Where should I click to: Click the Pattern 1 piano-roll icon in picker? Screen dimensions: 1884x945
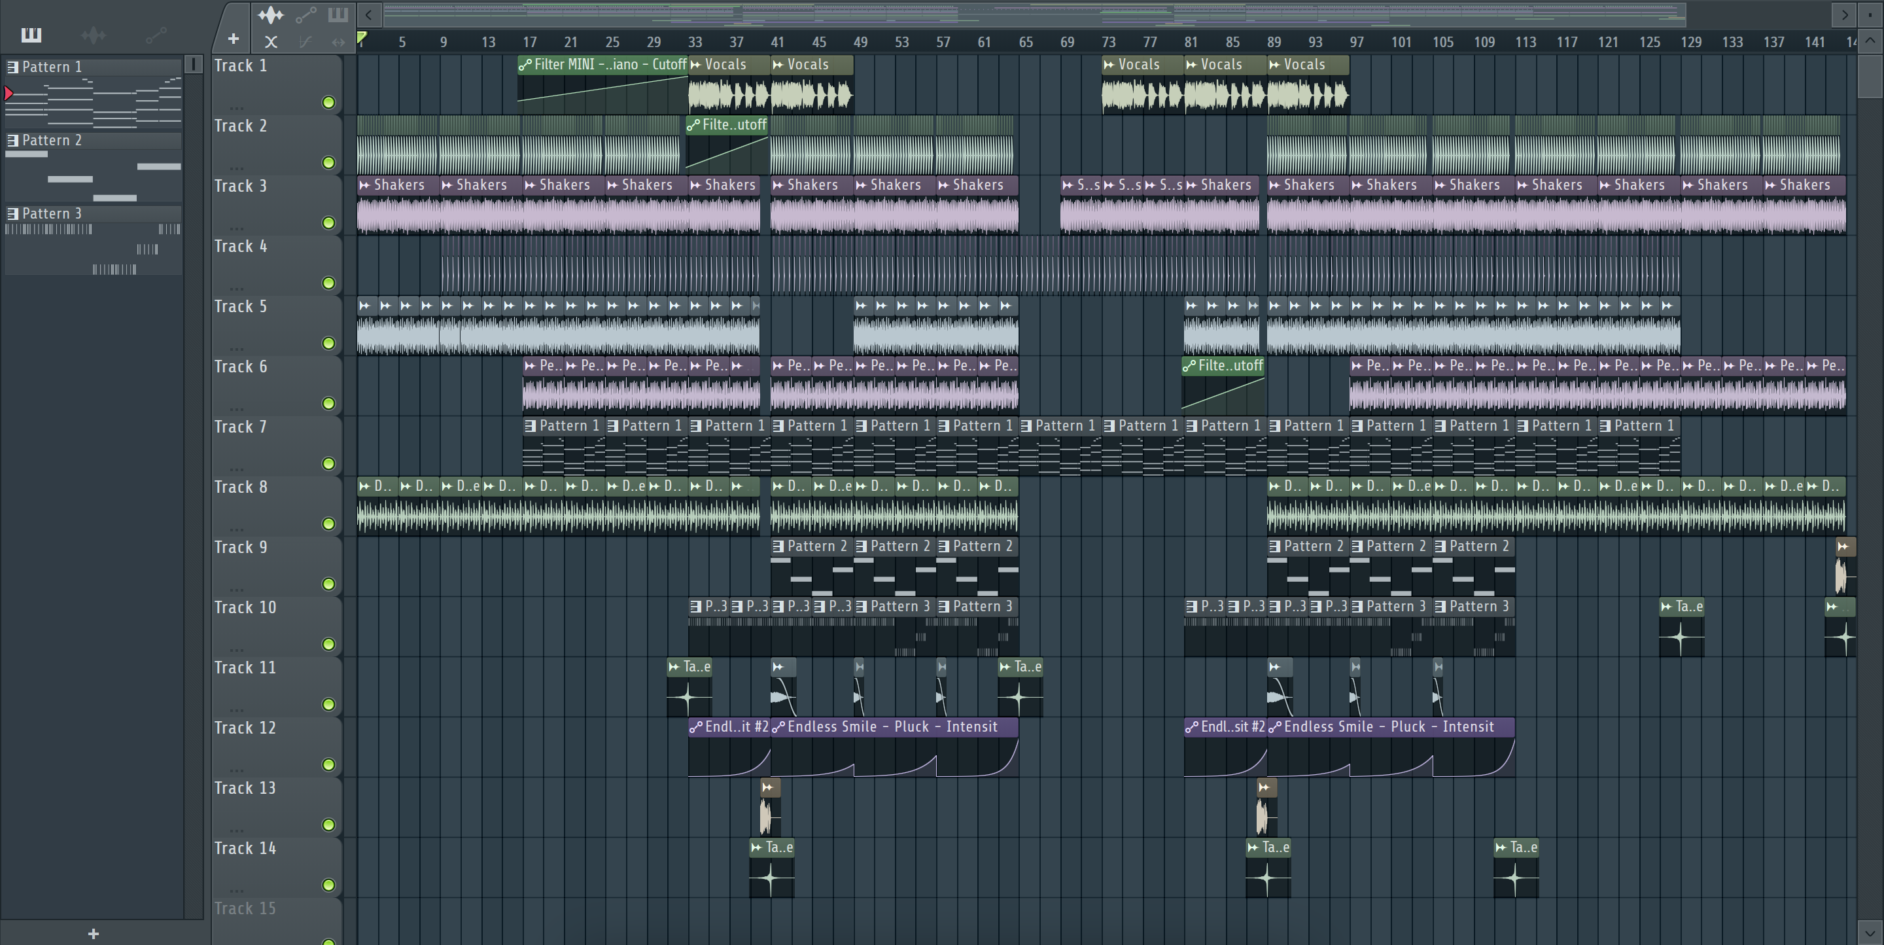point(12,67)
